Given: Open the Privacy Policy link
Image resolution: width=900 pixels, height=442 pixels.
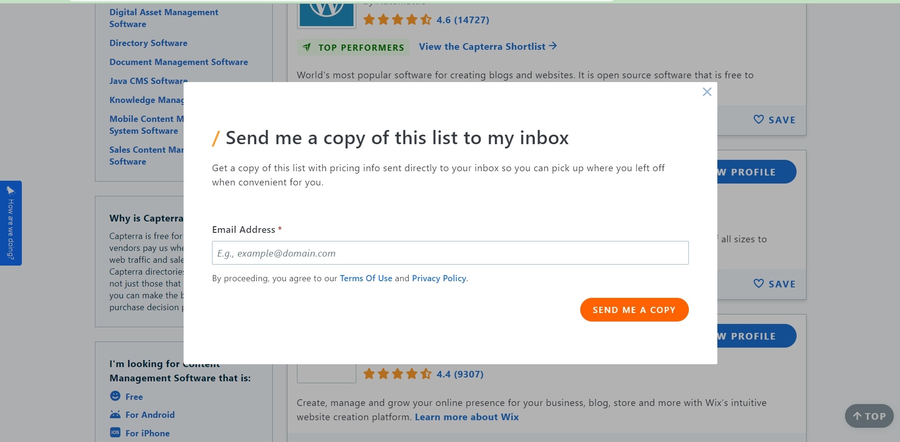Looking at the screenshot, I should point(439,278).
